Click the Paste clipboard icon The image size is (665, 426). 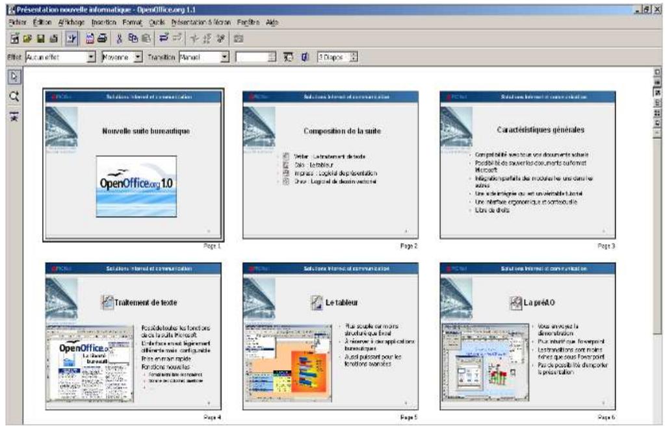point(146,38)
